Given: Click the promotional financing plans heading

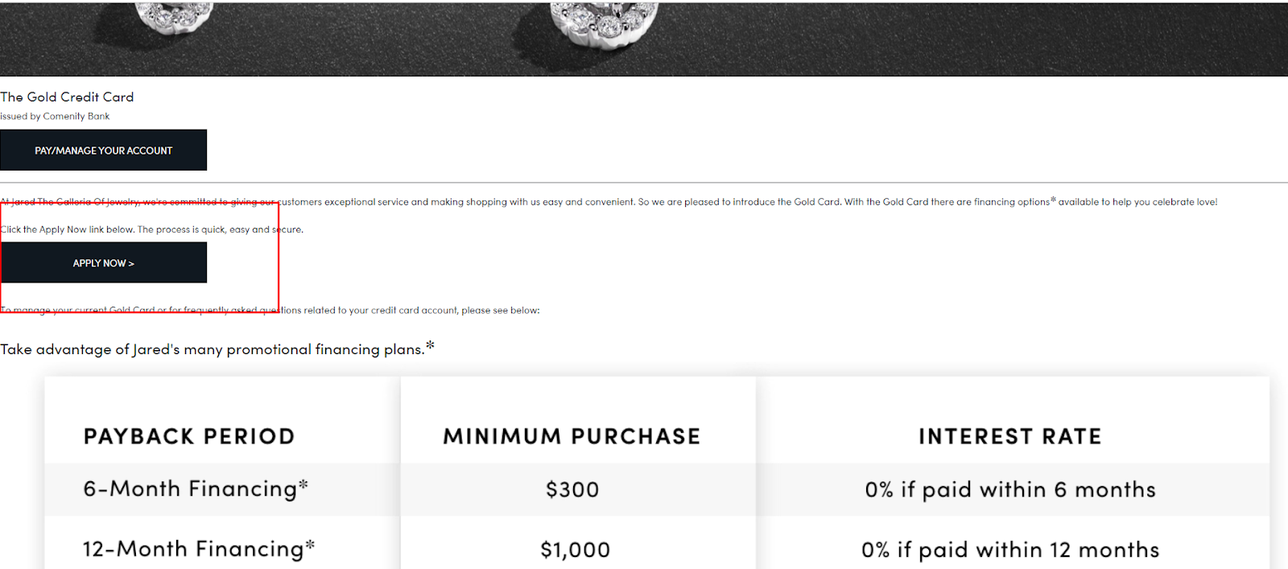Looking at the screenshot, I should [212, 349].
